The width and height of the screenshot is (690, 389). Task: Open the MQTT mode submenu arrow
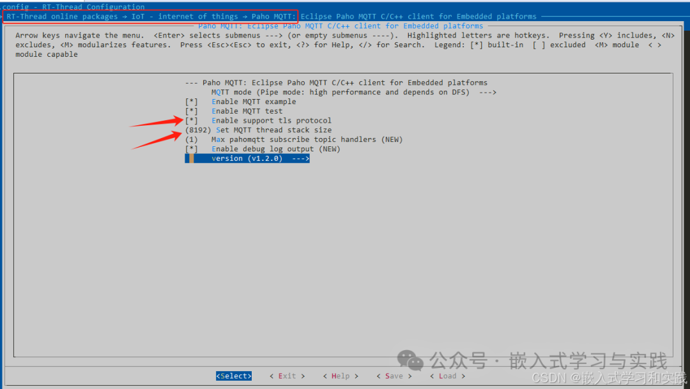click(x=487, y=93)
